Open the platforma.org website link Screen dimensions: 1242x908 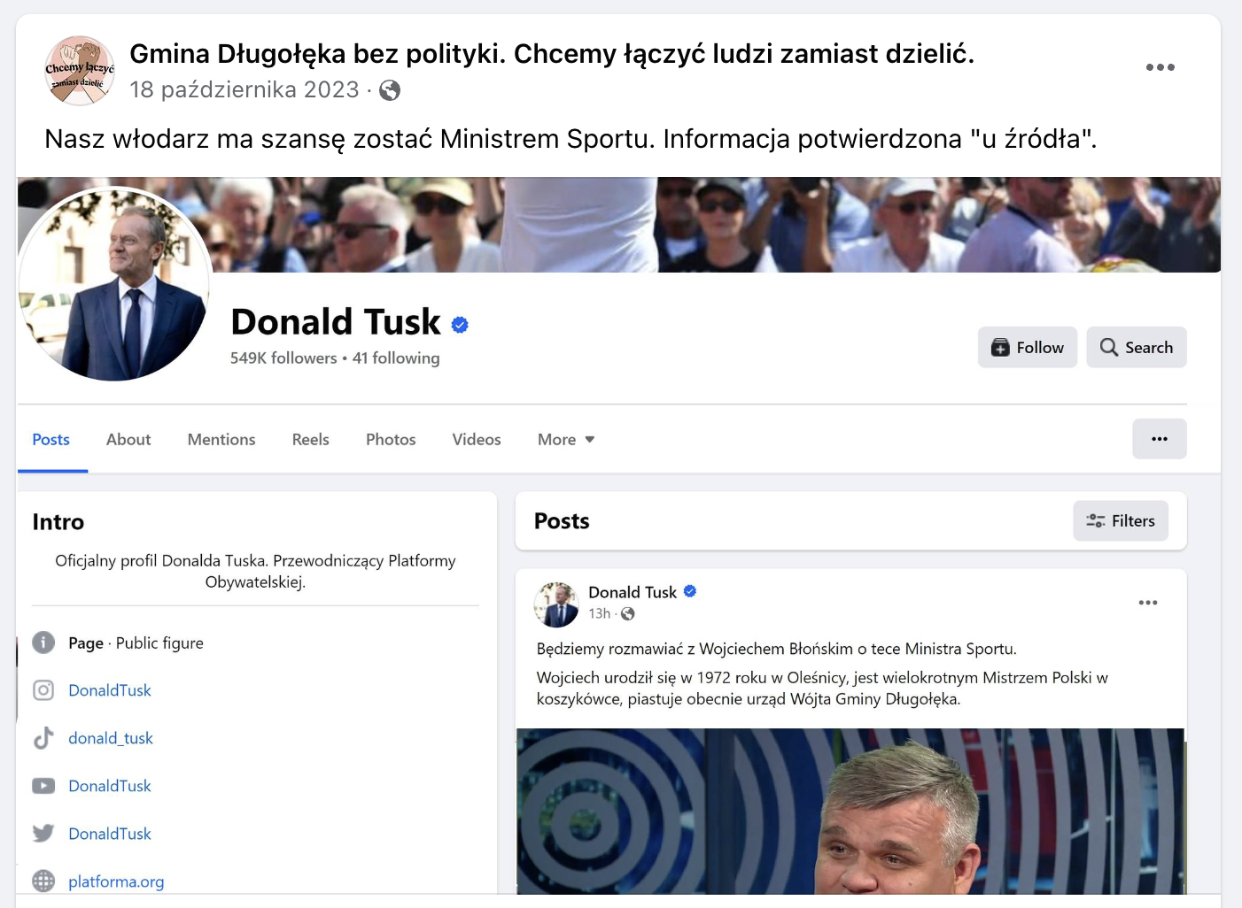pyautogui.click(x=116, y=881)
